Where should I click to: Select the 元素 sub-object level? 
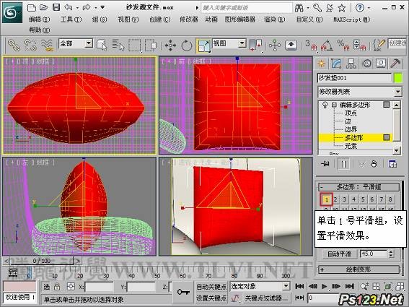click(351, 146)
